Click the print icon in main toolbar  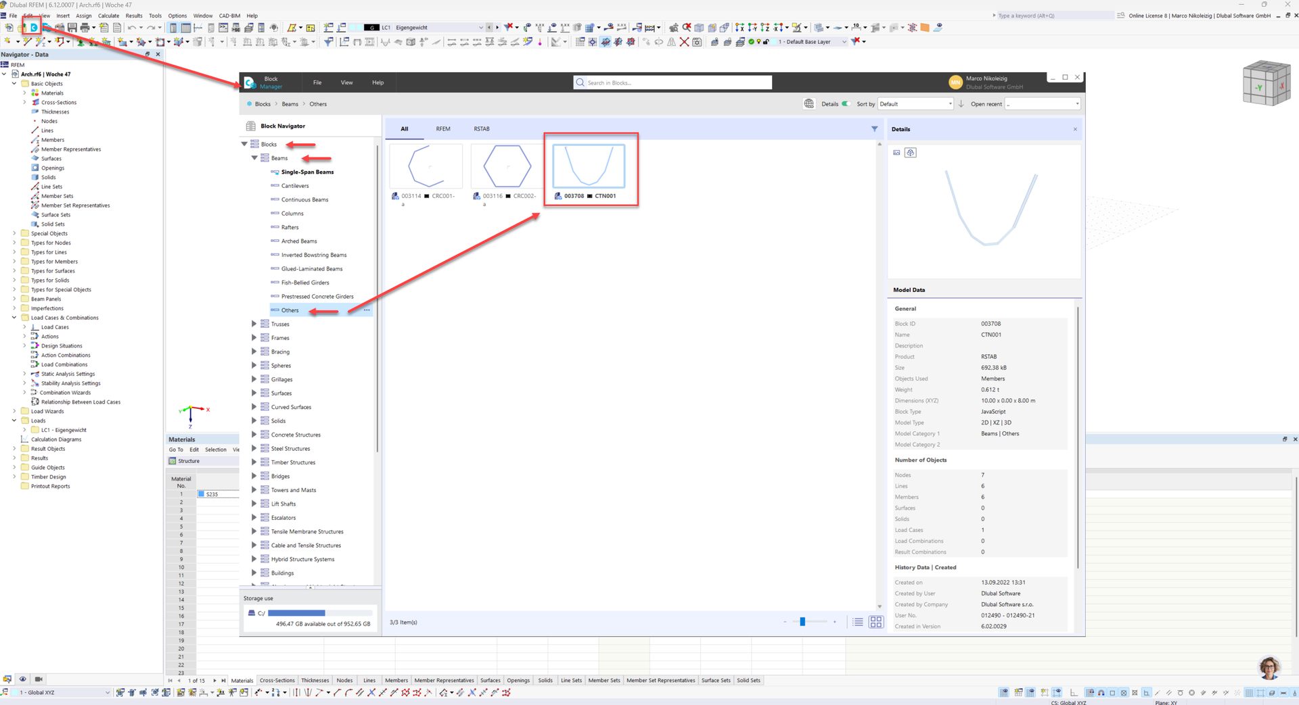[85, 28]
